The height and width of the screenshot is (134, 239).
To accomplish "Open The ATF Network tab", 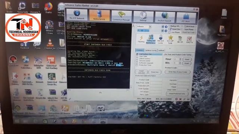I will [x=77, y=15].
